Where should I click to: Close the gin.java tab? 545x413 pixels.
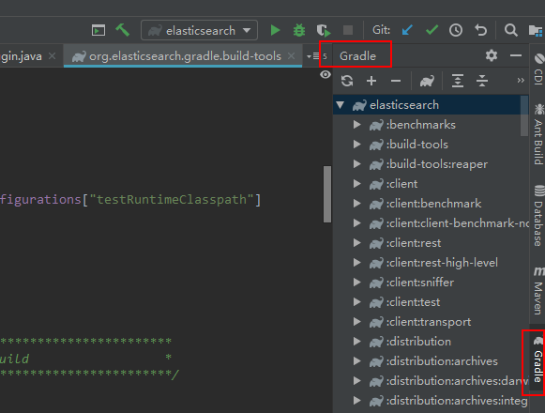[53, 55]
